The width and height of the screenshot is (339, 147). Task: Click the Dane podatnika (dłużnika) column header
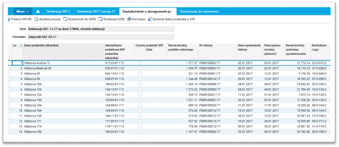click(x=64, y=52)
